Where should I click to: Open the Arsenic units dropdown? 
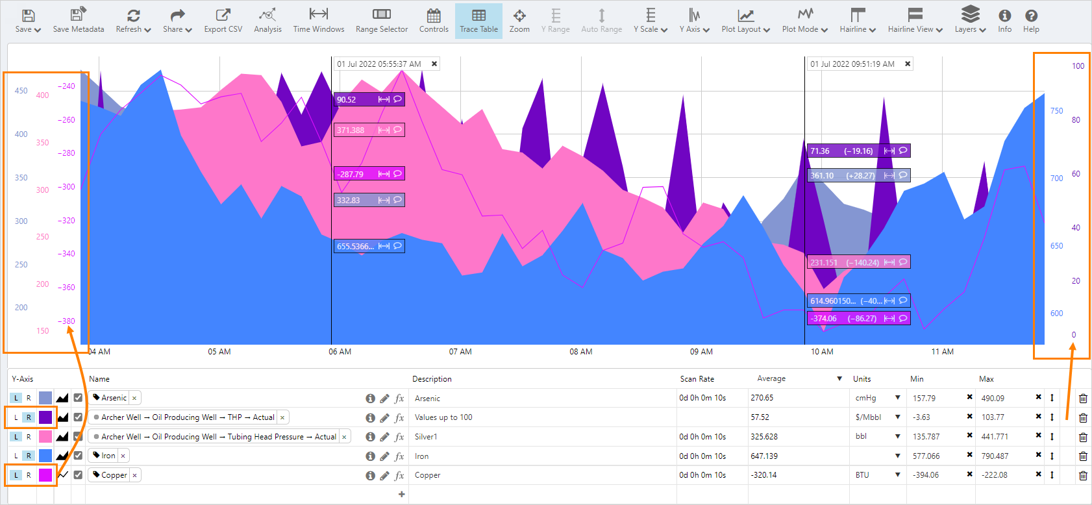tap(897, 398)
